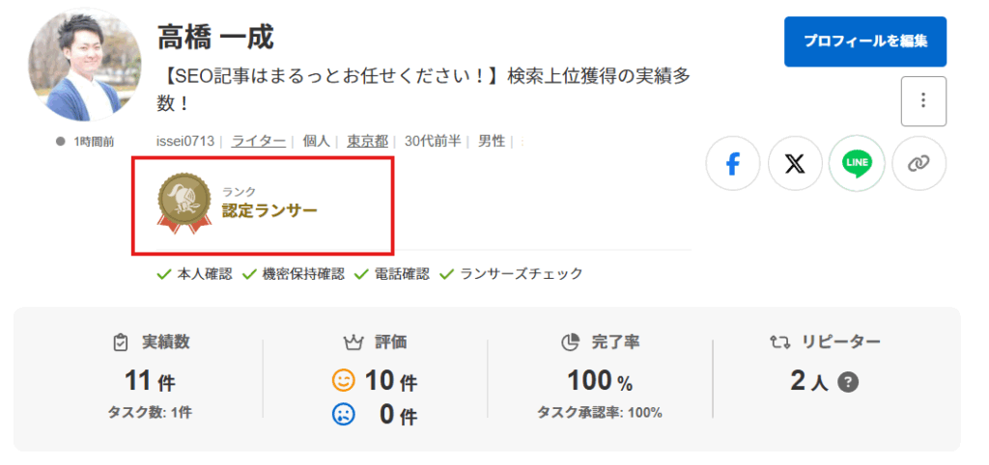The height and width of the screenshot is (465, 989).
Task: Click the リピーター arrows icon
Action: coord(779,342)
